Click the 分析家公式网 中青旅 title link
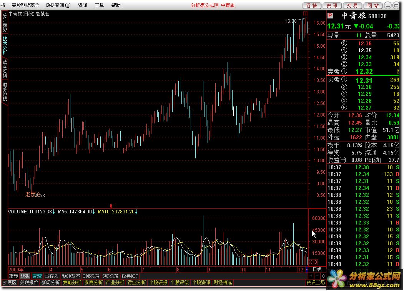404x291 pixels. pyautogui.click(x=213, y=5)
